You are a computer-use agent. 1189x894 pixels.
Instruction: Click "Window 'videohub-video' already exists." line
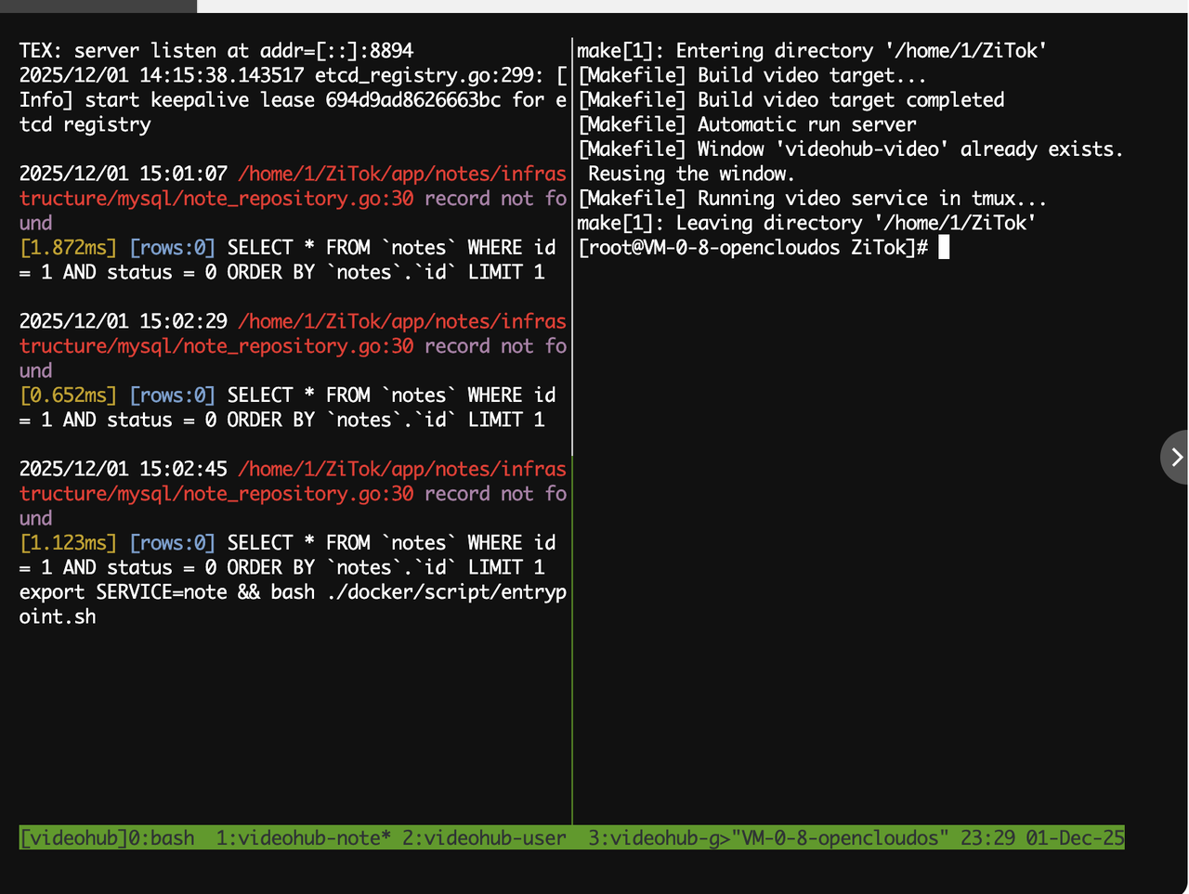[850, 149]
